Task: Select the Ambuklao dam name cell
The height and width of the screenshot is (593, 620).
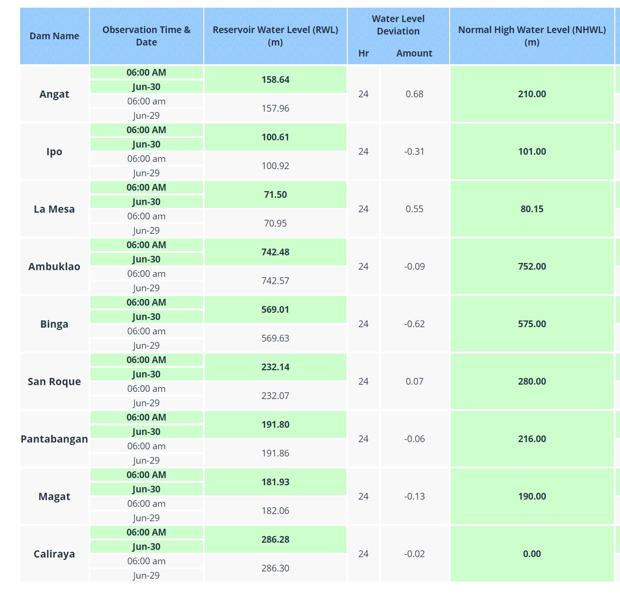Action: pyautogui.click(x=54, y=266)
